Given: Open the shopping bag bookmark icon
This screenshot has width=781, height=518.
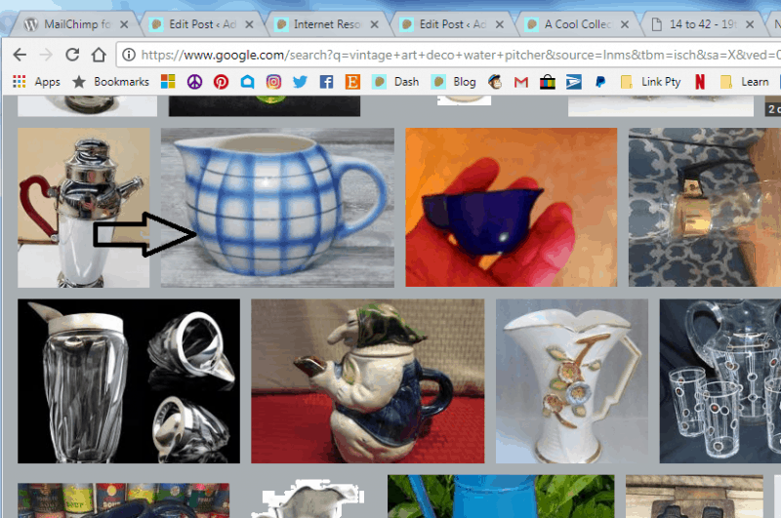Looking at the screenshot, I should coord(548,82).
